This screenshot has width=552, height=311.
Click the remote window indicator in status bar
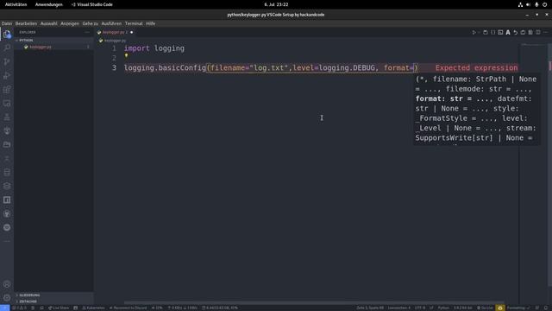point(4,308)
